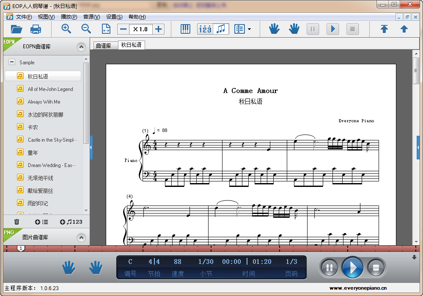423x296 pixels.
Task: Toggle right hand in the top toolbar
Action: [294, 29]
